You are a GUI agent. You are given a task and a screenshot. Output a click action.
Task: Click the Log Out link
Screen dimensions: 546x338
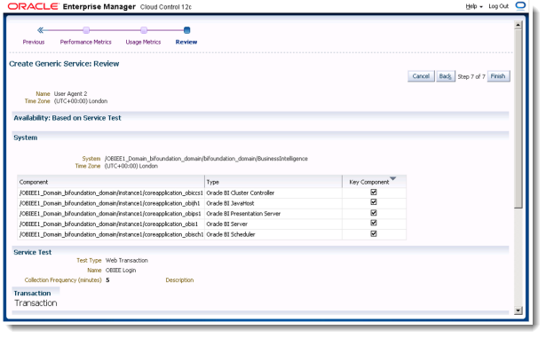click(x=499, y=6)
